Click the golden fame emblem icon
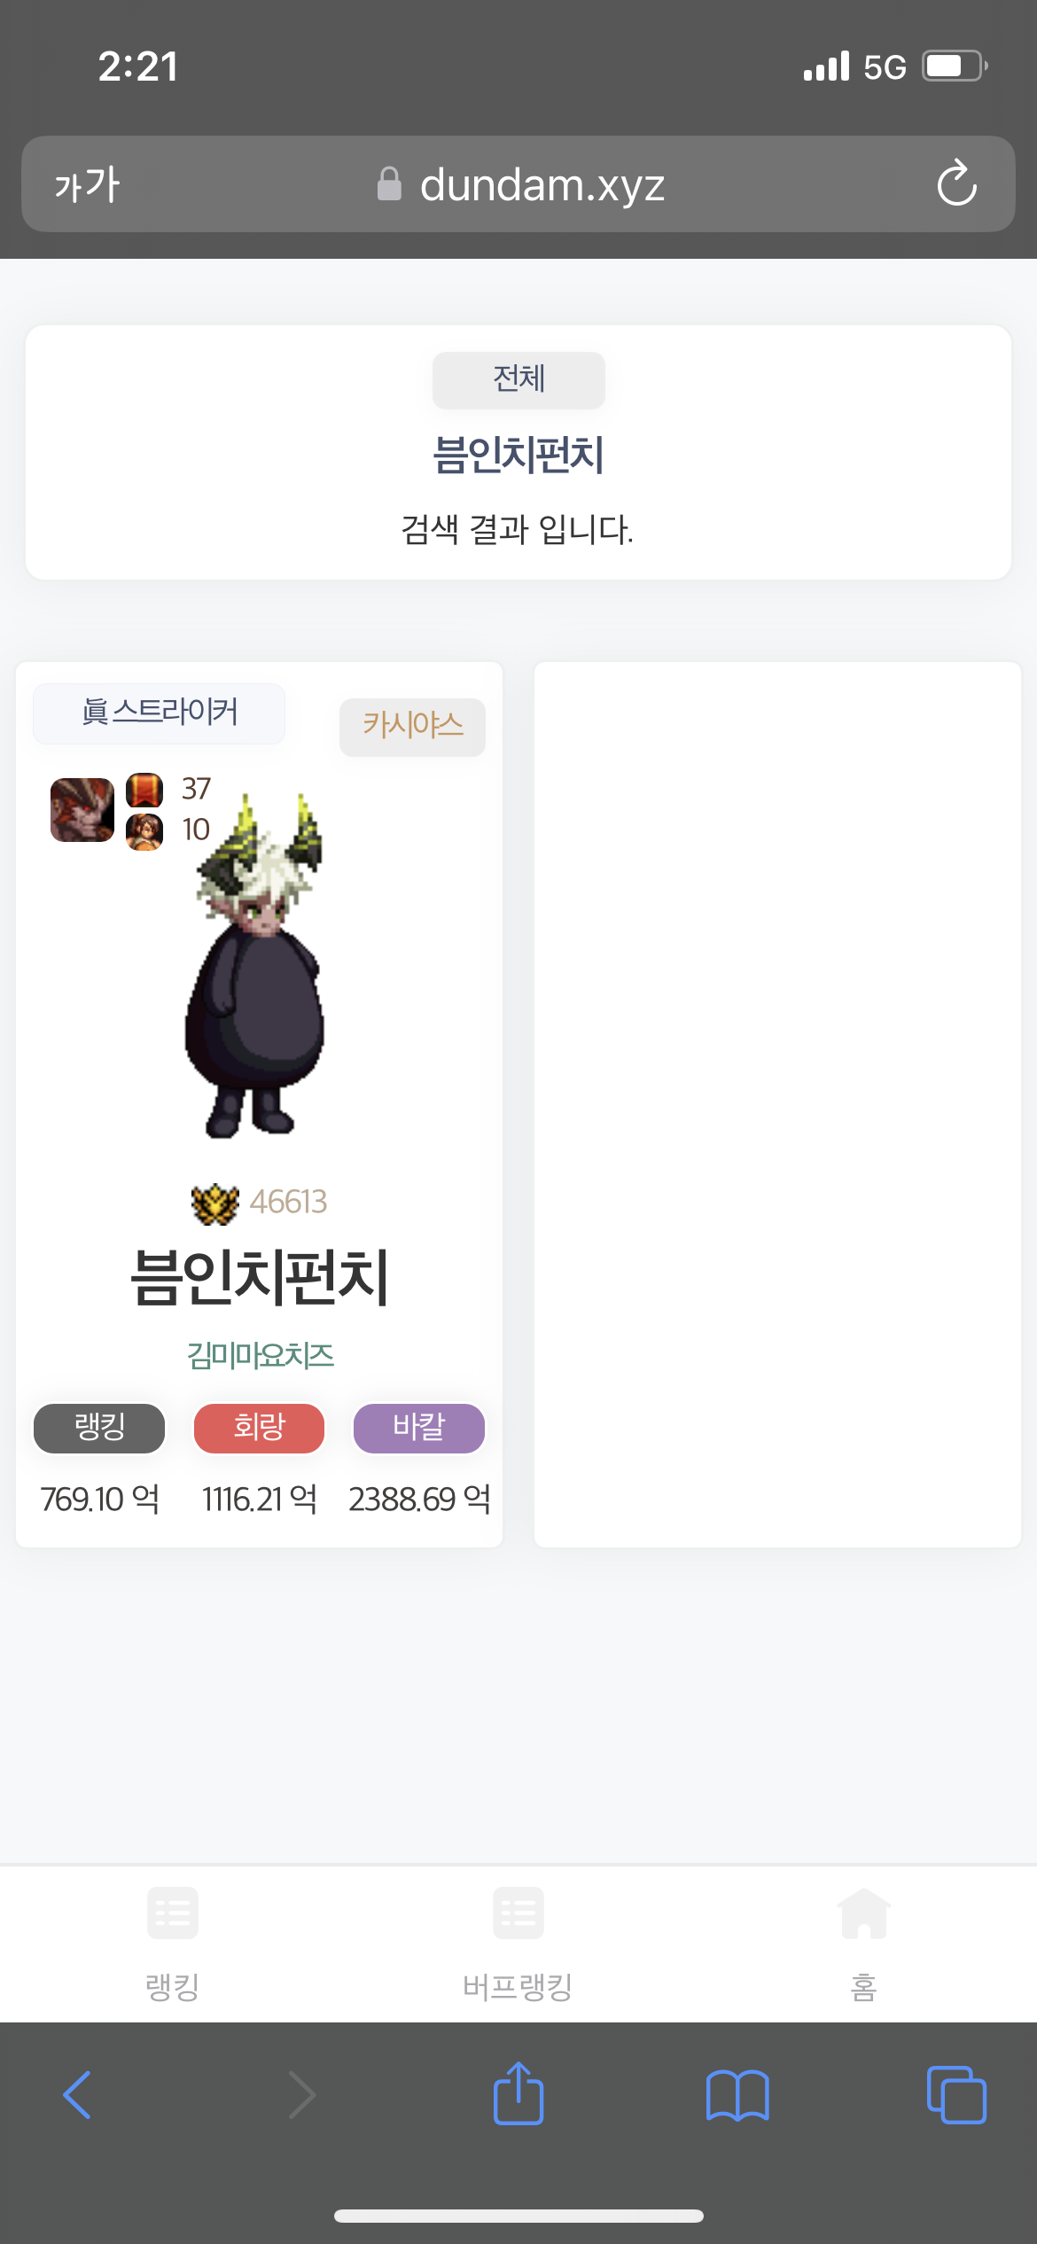Screen dimensions: 1037x2244 point(215,1204)
